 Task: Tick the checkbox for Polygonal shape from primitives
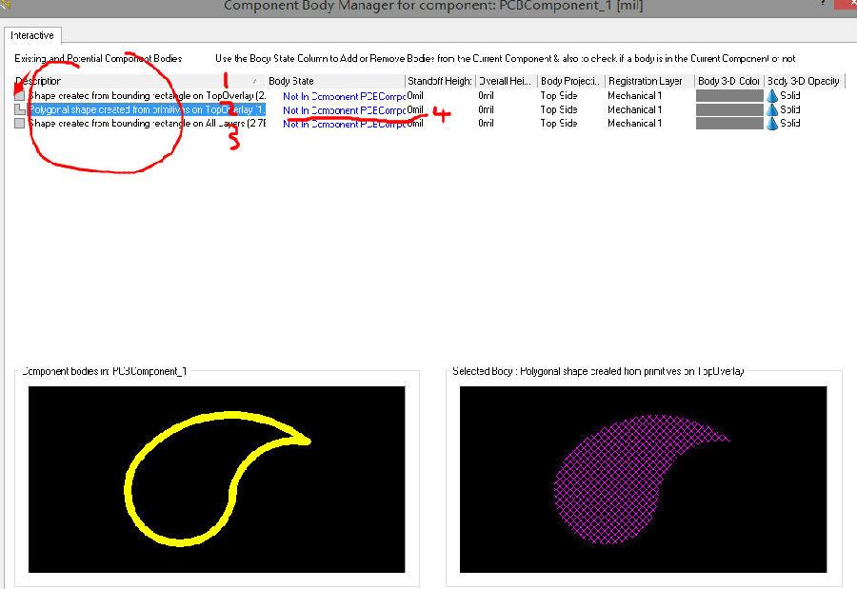(x=19, y=109)
